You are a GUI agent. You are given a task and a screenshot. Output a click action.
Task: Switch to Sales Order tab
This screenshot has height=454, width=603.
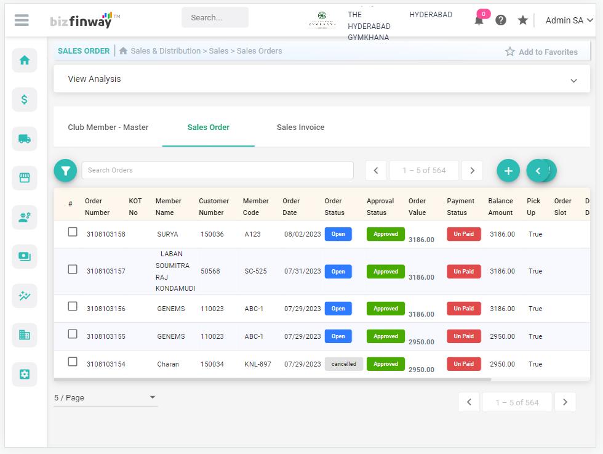(209, 128)
